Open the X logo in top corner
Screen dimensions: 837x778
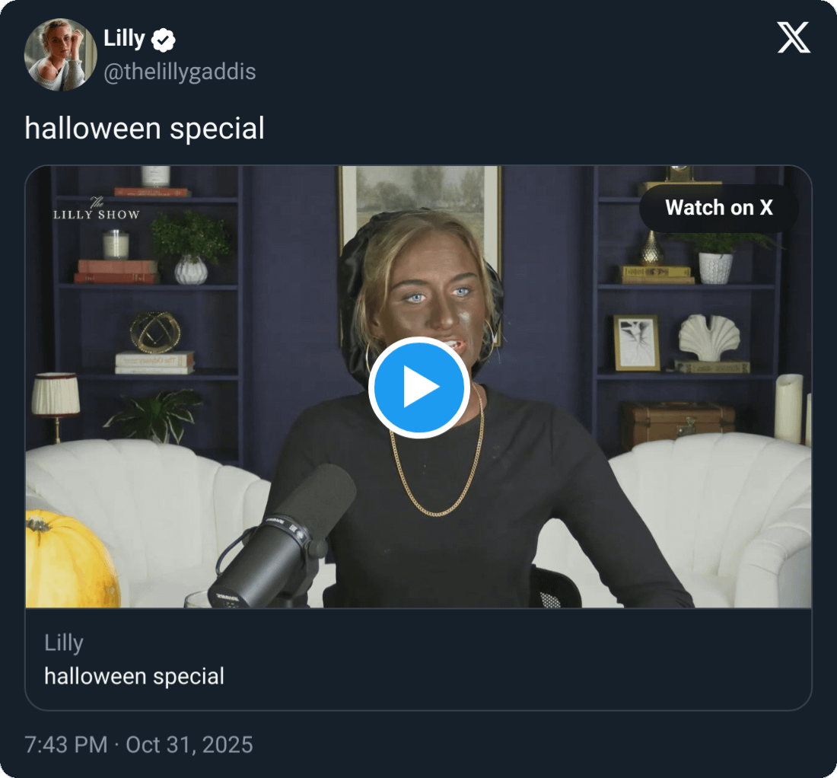(794, 38)
